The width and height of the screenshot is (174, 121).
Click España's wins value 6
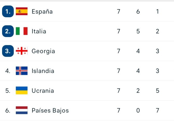tap(138, 11)
